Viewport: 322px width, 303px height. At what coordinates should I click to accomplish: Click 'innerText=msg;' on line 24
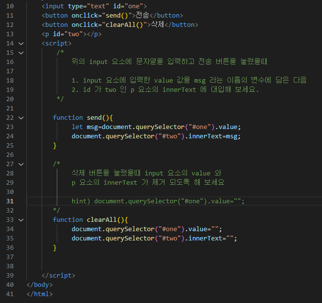click(x=214, y=136)
